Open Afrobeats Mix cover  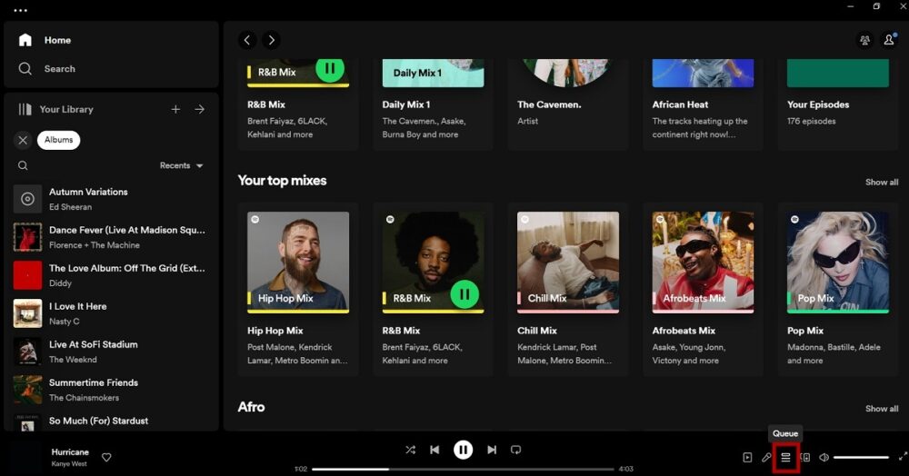704,263
